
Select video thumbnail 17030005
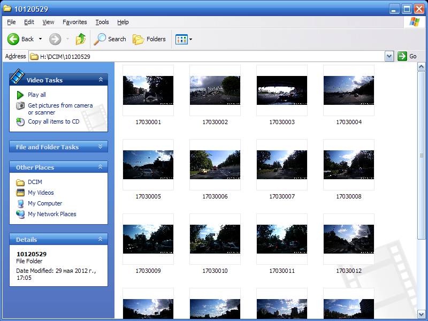(x=148, y=165)
